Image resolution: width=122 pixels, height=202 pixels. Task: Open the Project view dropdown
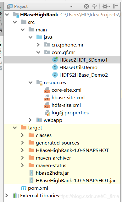(71, 7)
